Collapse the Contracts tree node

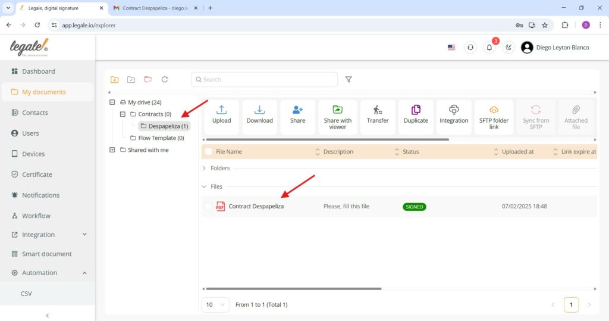[123, 114]
